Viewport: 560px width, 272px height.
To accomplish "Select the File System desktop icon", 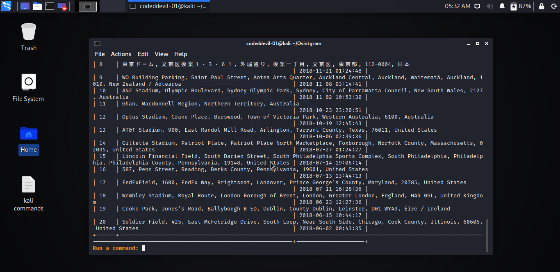I will click(28, 88).
